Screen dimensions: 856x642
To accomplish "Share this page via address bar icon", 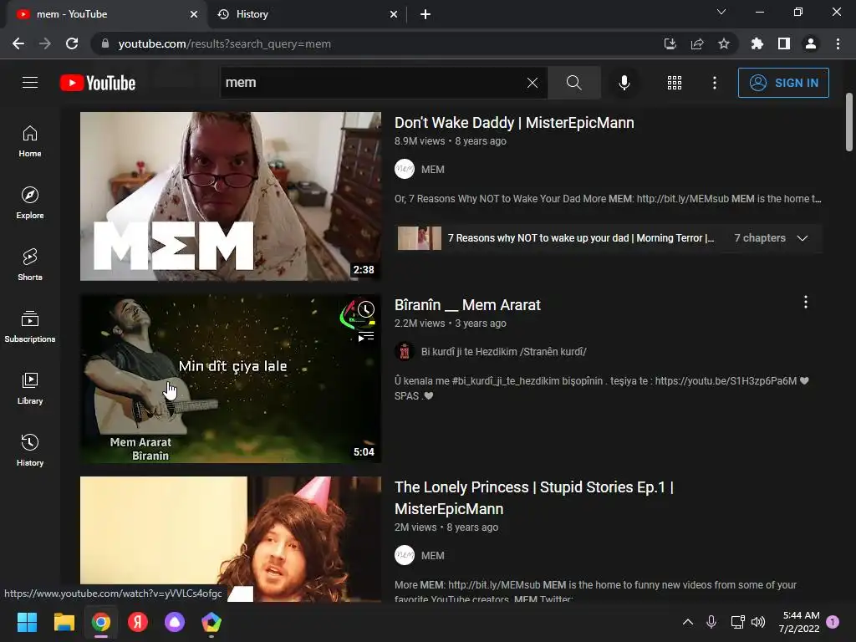I will [x=697, y=43].
